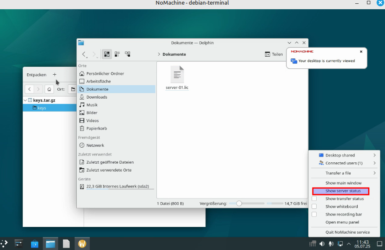Image resolution: width=385 pixels, height=250 pixels.
Task: Expand the Connected users submenu
Action: click(x=345, y=163)
